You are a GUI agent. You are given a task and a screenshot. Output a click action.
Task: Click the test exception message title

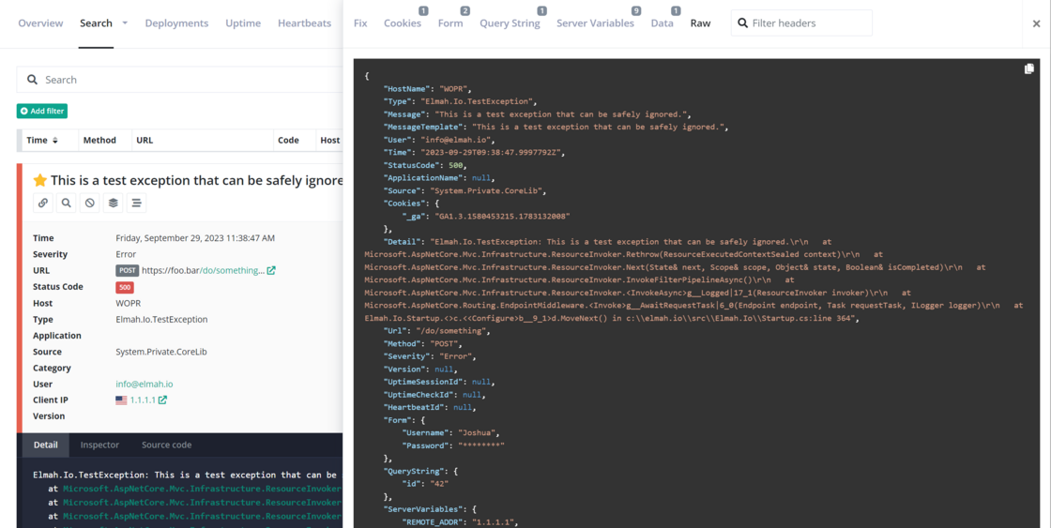197,180
